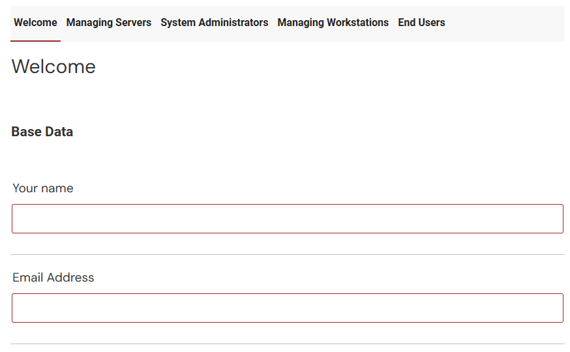Click the active Welcome tab
Image resolution: width=570 pixels, height=352 pixels.
pyautogui.click(x=35, y=23)
